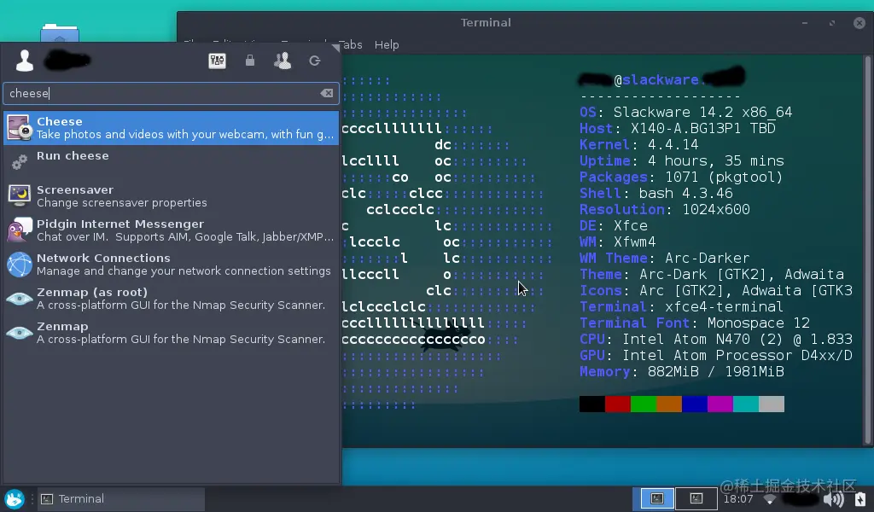Image resolution: width=874 pixels, height=512 pixels.
Task: Click the Terminal taskbar button
Action: point(121,498)
